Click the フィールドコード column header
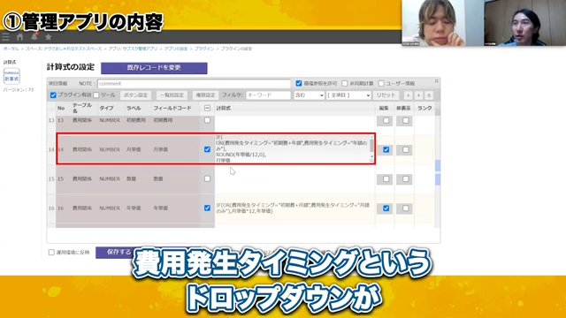Screen dimensions: 566x318 pos(172,108)
